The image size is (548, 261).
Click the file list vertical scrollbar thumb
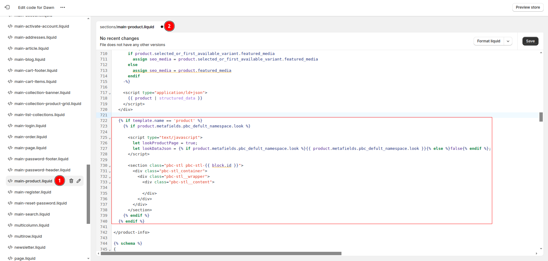tap(89, 194)
